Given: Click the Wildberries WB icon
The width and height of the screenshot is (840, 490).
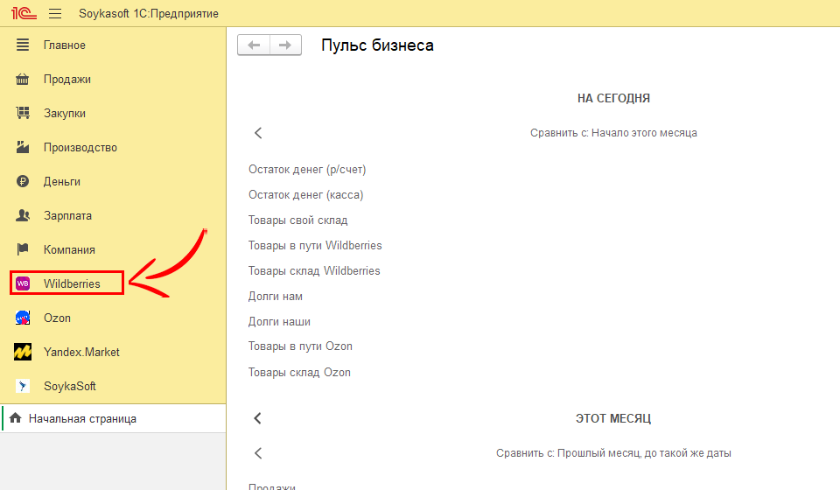Looking at the screenshot, I should click(x=24, y=283).
